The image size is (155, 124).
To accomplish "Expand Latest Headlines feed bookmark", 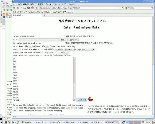I will pyautogui.click(x=53, y=12).
